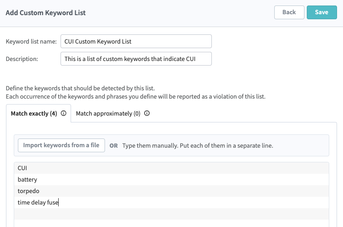This screenshot has height=227, width=343.
Task: Switch to the Match approximately tab
Action: coord(108,114)
